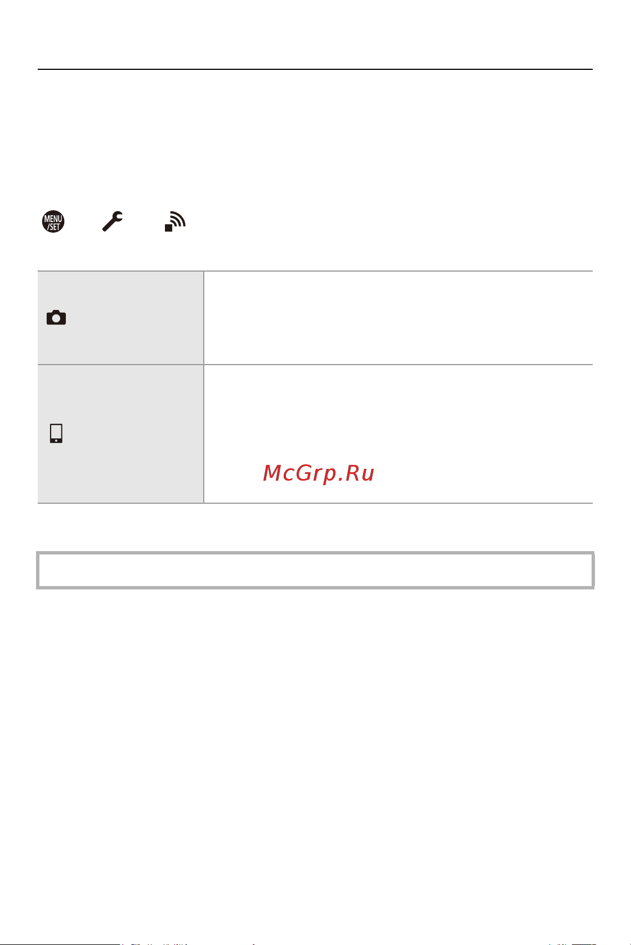The width and height of the screenshot is (631, 945).
Task: Click the black horizontal rule at page top
Action: tap(315, 69)
